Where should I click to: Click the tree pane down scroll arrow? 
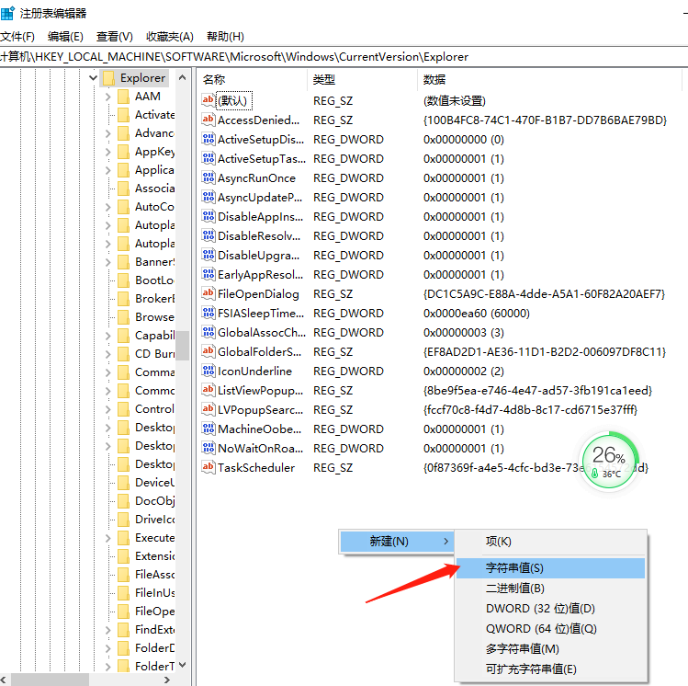pos(183,665)
